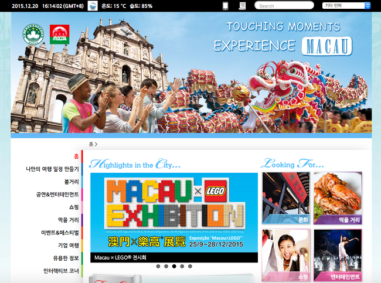
Task: Open the 기타 언어 language dropdown
Action: point(346,6)
